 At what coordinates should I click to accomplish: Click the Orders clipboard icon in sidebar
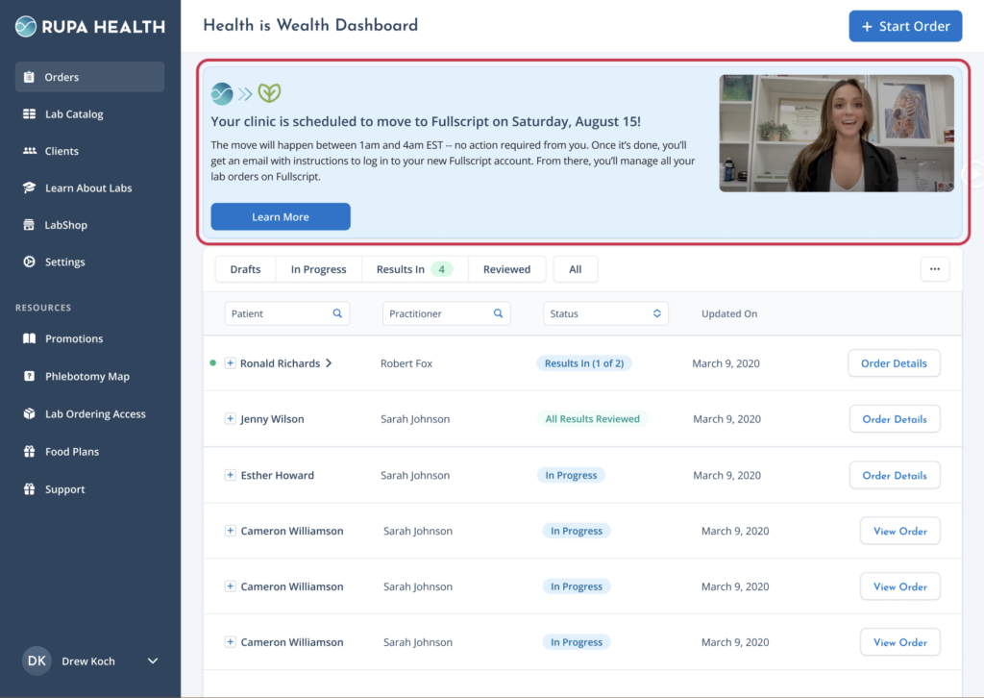pyautogui.click(x=29, y=77)
